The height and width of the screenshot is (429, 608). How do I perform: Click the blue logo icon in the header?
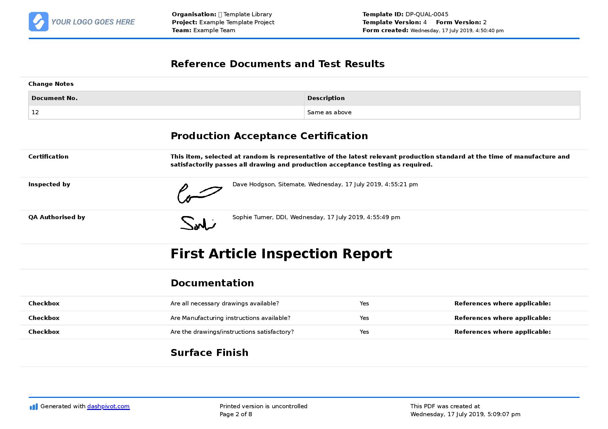click(38, 22)
